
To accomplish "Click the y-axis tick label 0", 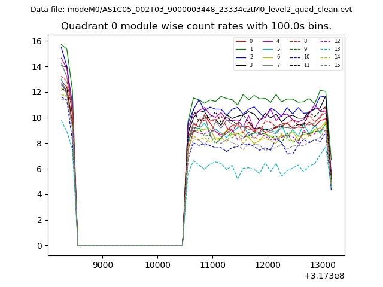I will point(38,246).
